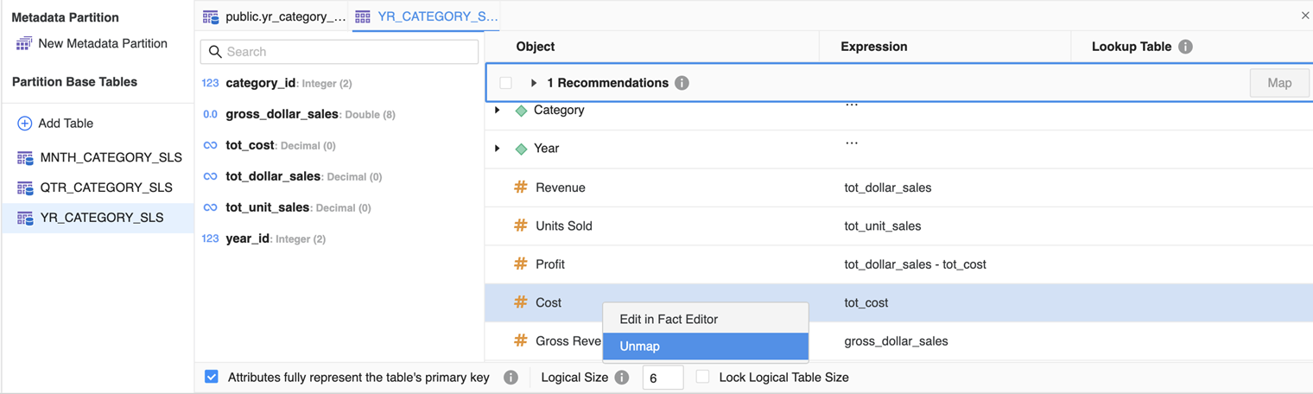Screen dimensions: 1313x394
Task: Expand the 1 Recommendations row
Action: coord(534,83)
